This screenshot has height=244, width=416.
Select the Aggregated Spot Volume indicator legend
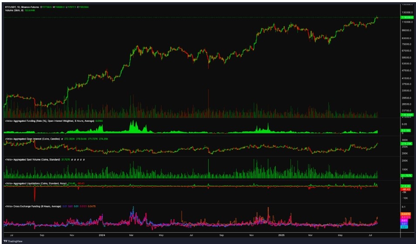click(x=32, y=160)
